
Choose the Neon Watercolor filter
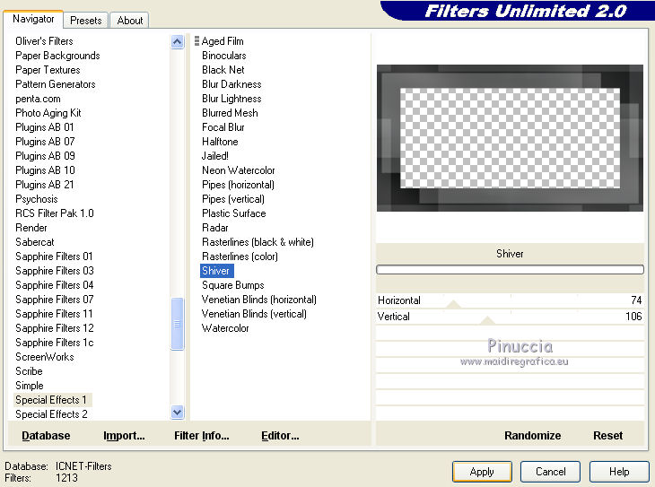coord(238,170)
